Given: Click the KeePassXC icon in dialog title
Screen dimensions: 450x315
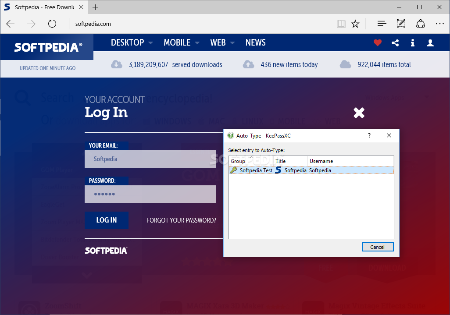Looking at the screenshot, I should (x=230, y=135).
